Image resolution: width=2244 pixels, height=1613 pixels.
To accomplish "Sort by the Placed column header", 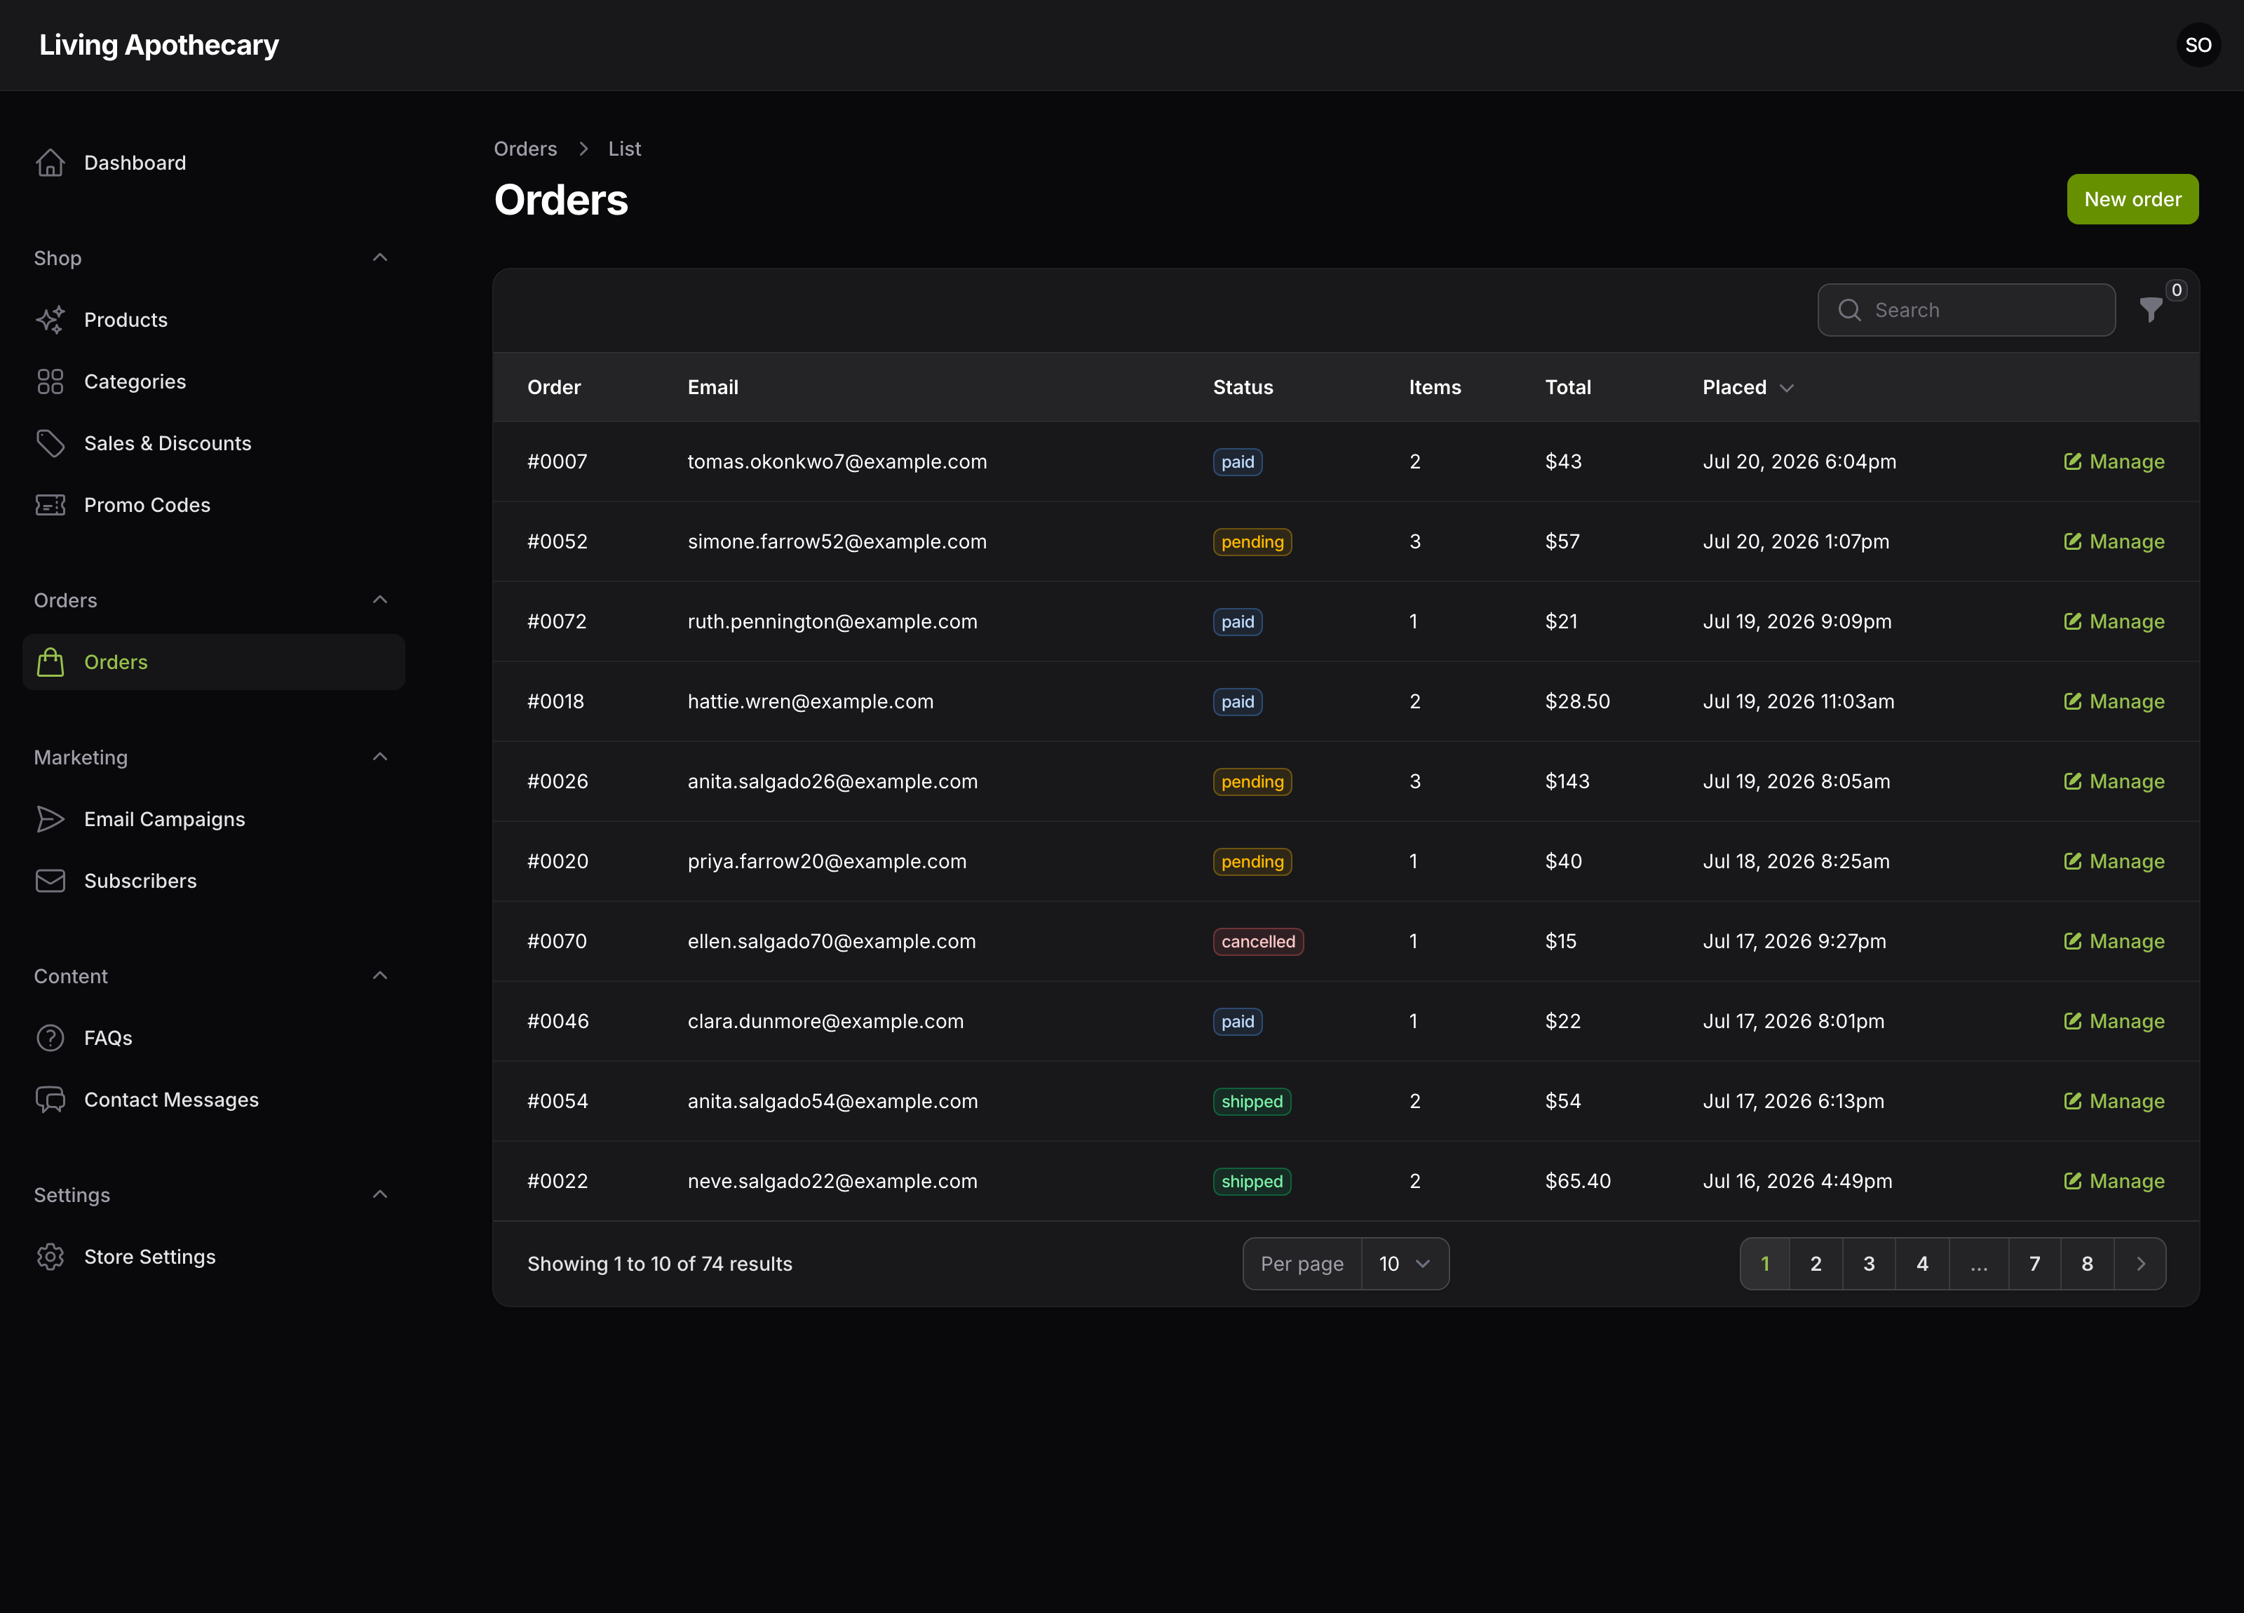I will [x=1748, y=387].
